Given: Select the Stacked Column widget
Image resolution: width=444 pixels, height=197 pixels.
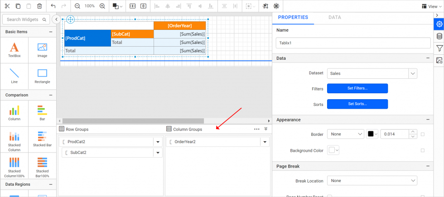Looking at the screenshot, I should (14, 139).
